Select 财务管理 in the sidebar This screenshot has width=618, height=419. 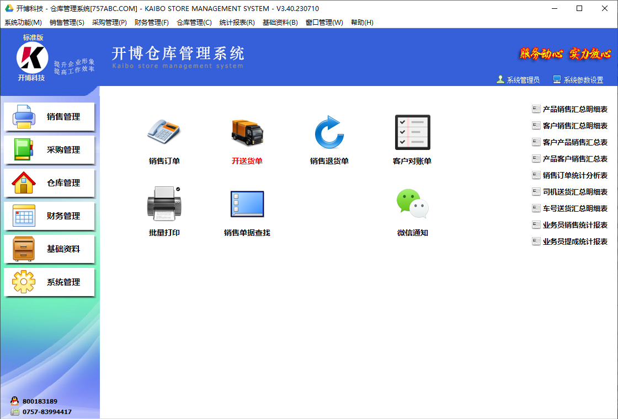49,216
